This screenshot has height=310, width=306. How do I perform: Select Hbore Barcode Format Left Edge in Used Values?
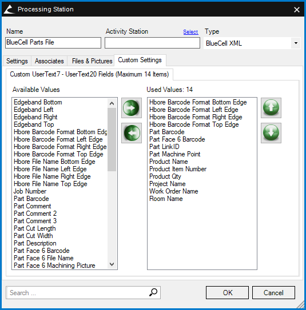(194, 110)
